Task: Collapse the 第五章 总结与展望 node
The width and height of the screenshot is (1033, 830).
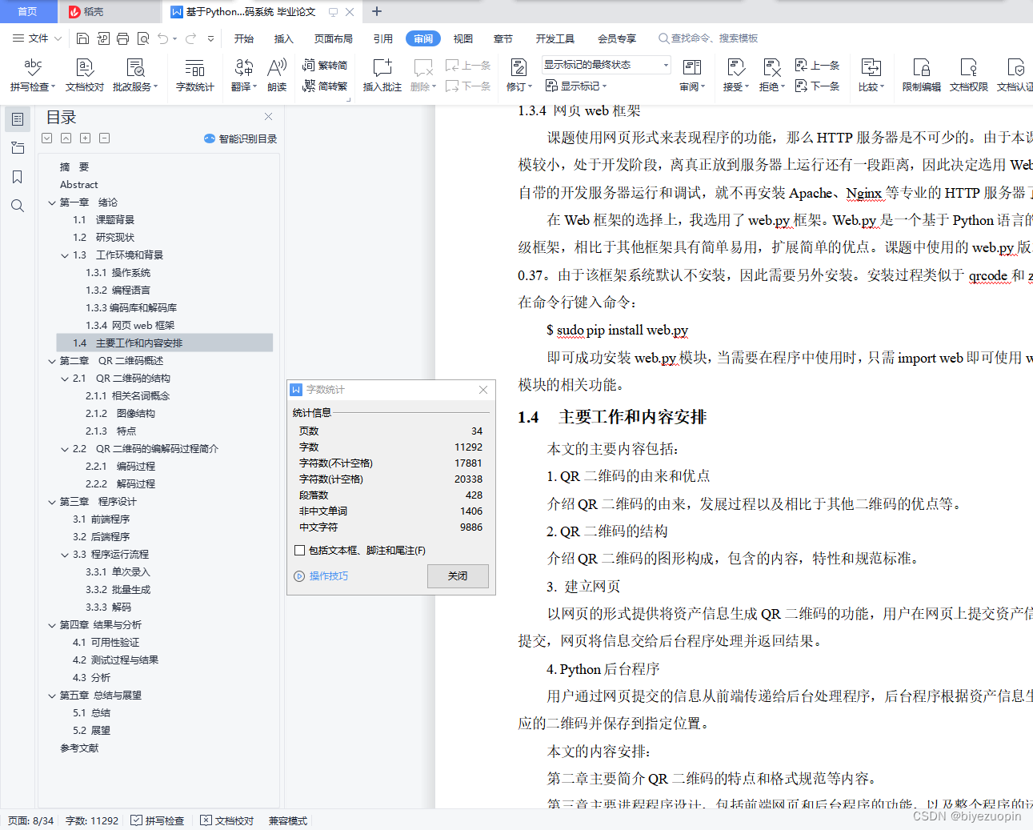Action: 52,696
